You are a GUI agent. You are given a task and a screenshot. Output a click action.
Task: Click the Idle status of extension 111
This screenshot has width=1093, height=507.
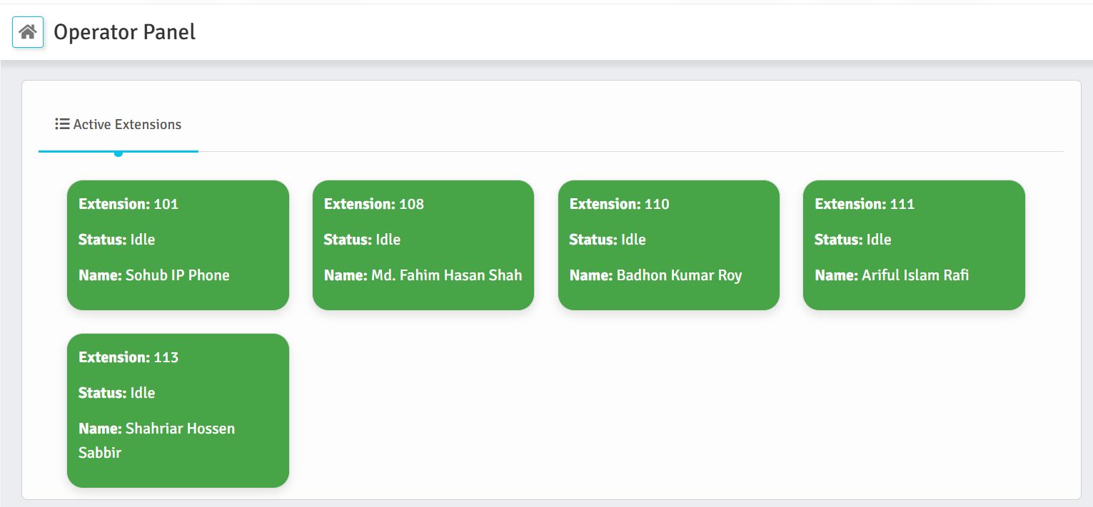pyautogui.click(x=878, y=240)
